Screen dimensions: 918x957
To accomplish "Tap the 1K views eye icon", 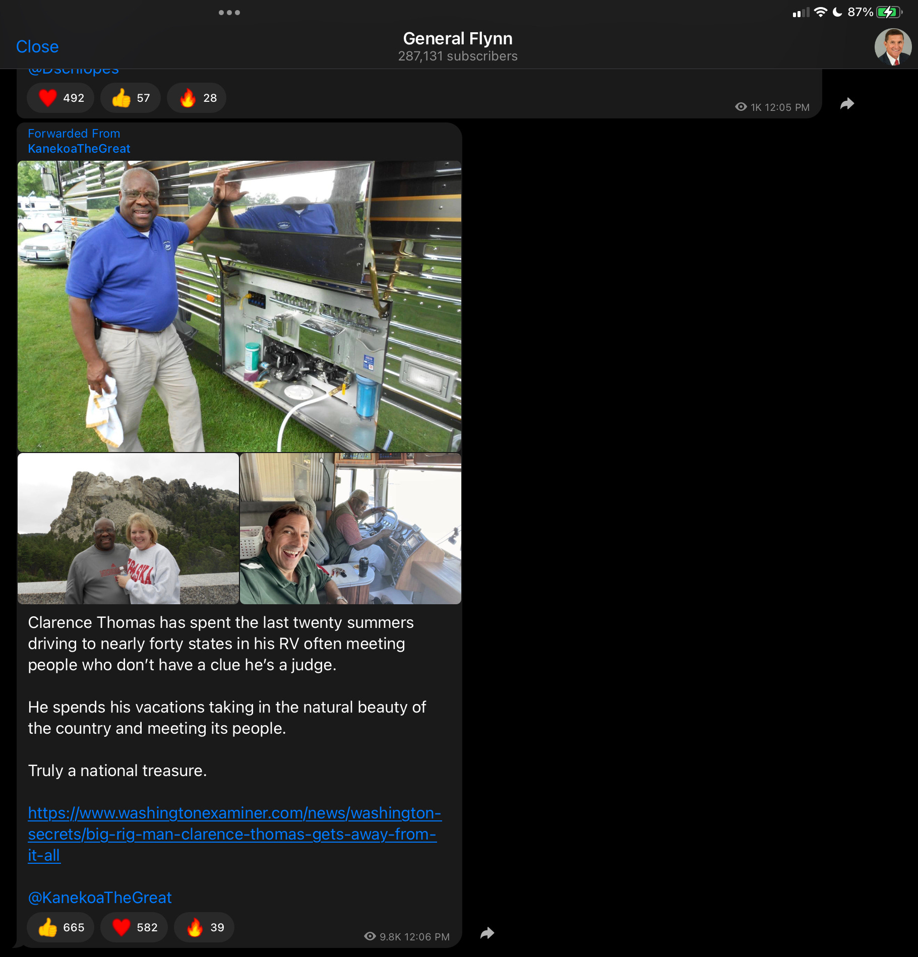I will click(x=741, y=107).
